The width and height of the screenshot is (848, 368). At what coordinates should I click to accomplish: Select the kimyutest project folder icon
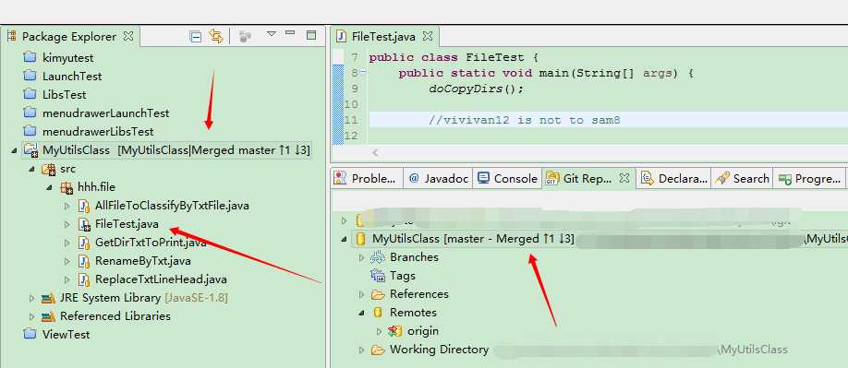30,57
